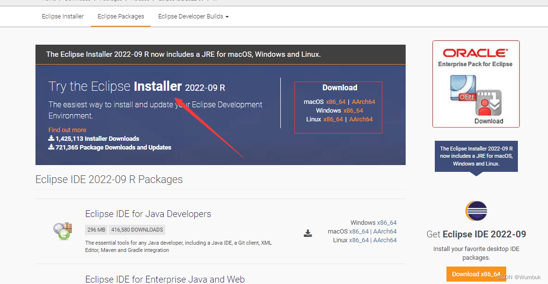Click the download icon beside the Java Developers package
This screenshot has width=548, height=284.
pos(308,234)
